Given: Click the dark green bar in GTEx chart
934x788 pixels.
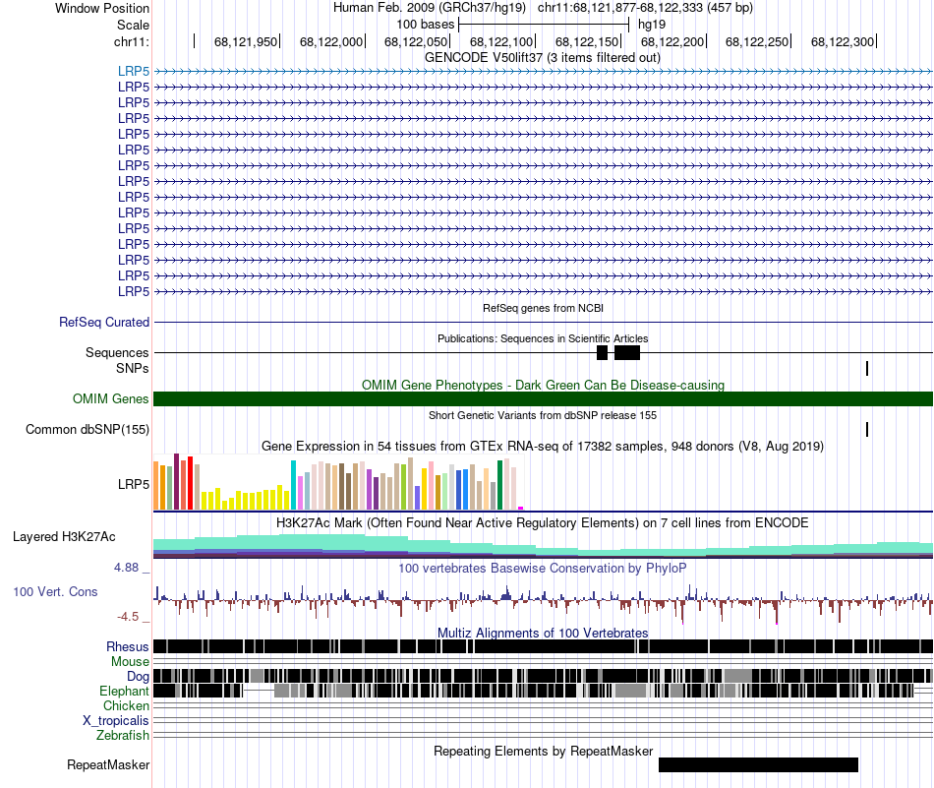Looking at the screenshot, I should click(x=499, y=485).
